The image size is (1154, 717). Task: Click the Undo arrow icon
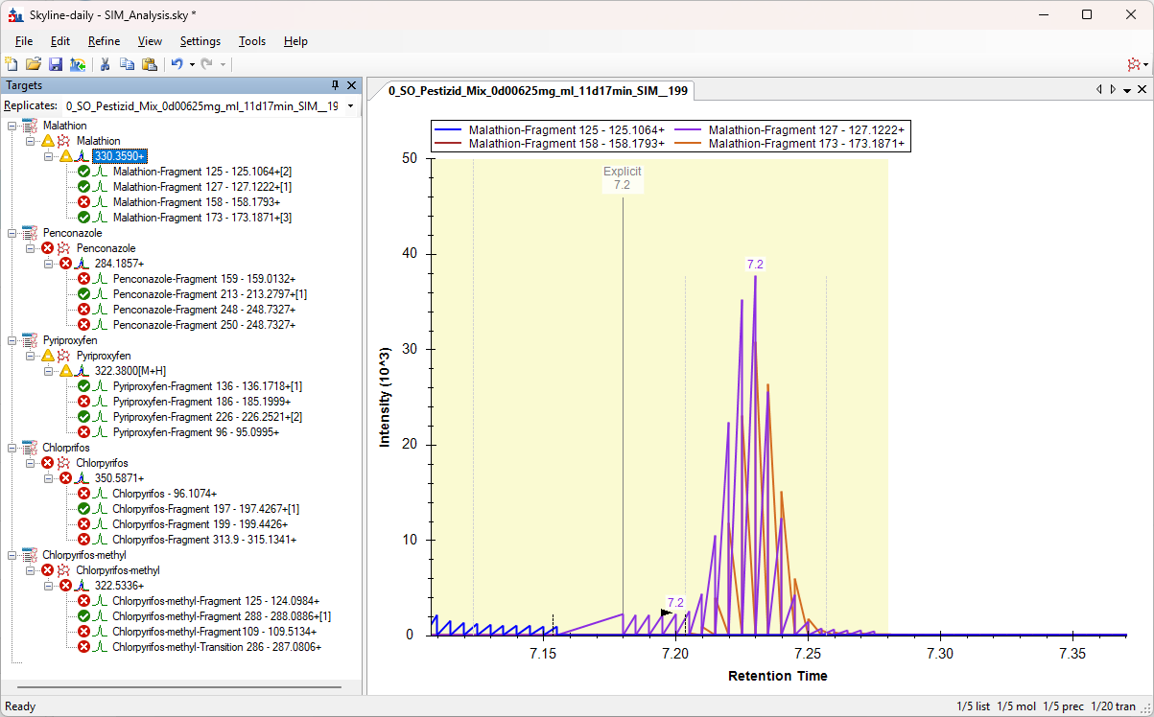(x=177, y=64)
